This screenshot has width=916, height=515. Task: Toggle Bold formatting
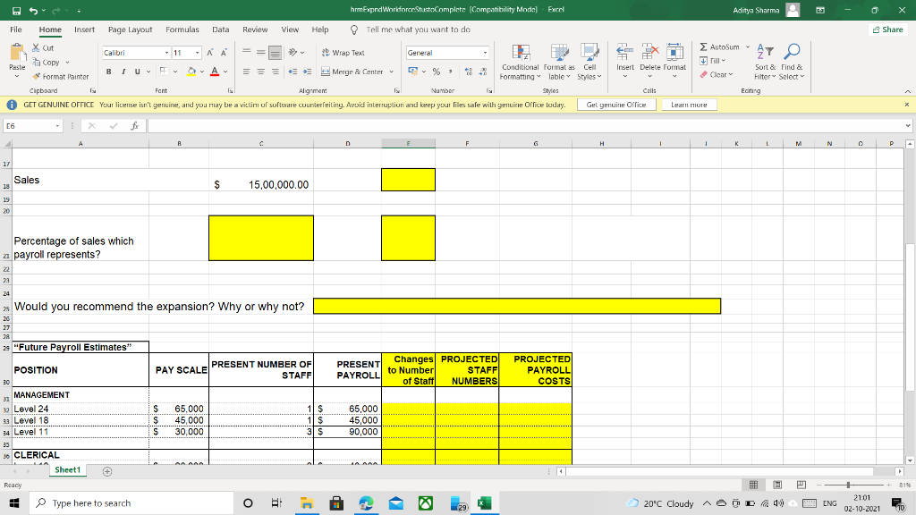108,72
